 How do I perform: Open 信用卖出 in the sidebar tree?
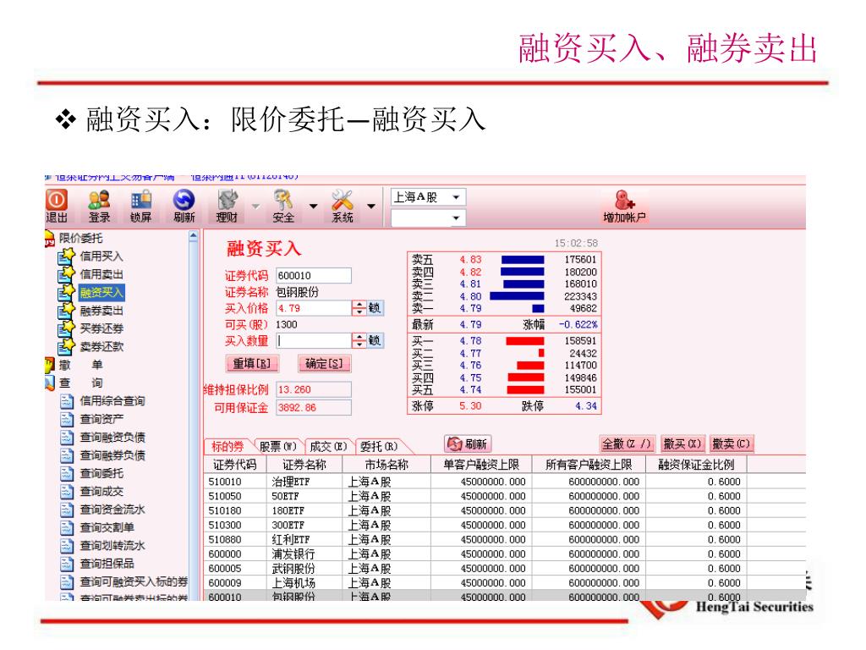coord(101,274)
